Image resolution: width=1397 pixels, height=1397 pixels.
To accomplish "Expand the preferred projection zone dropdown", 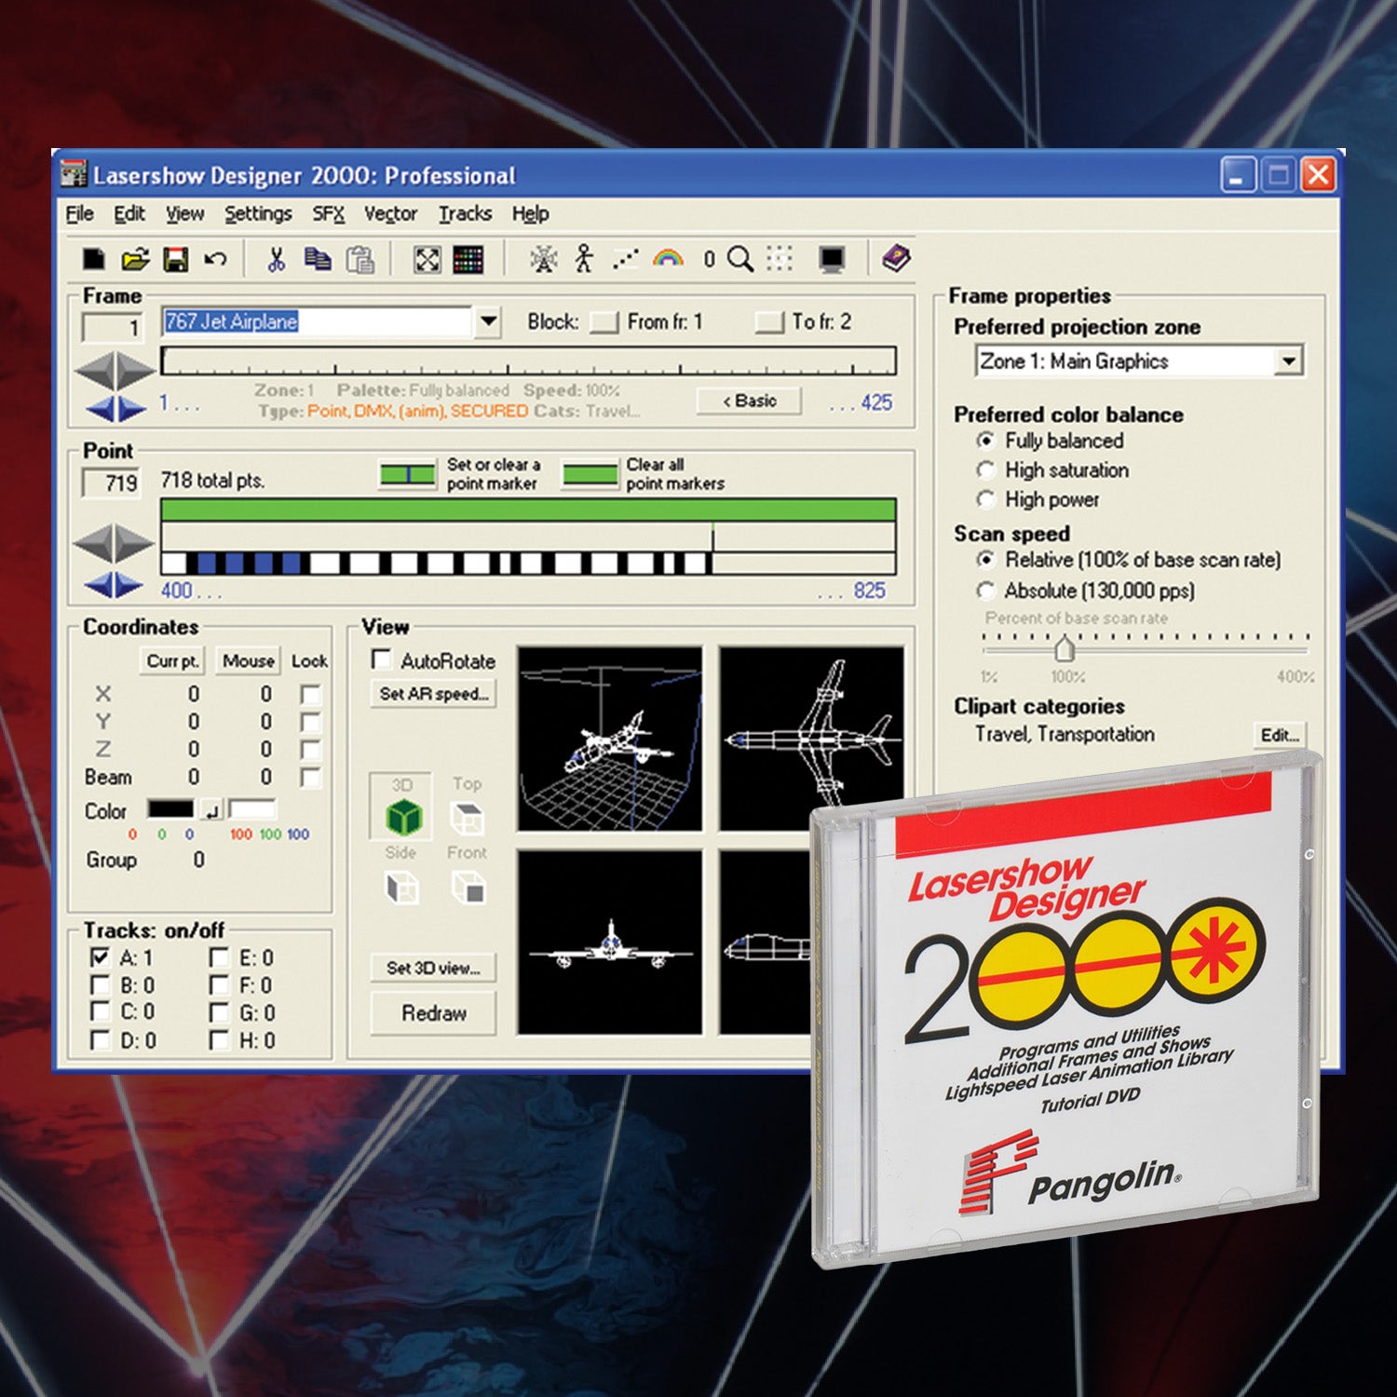I will coord(1288,361).
